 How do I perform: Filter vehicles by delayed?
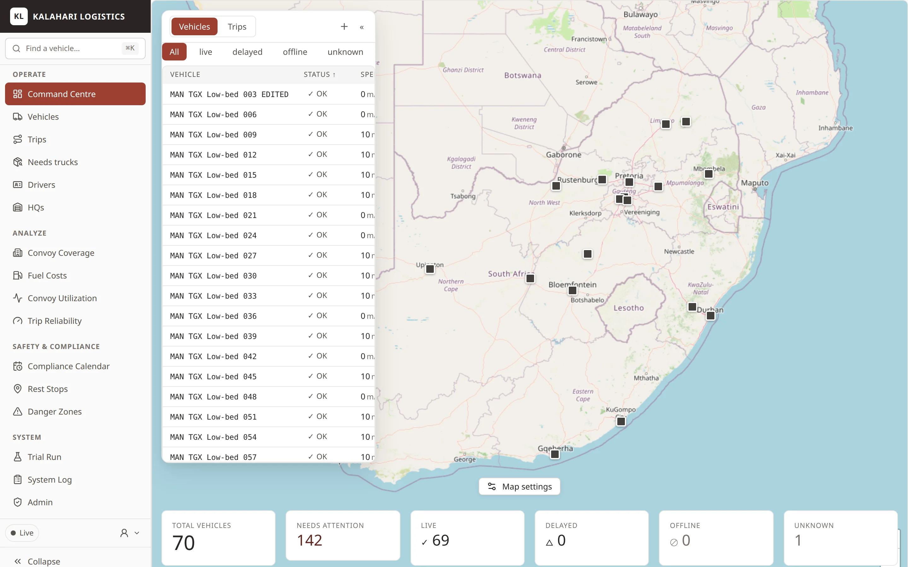[247, 52]
